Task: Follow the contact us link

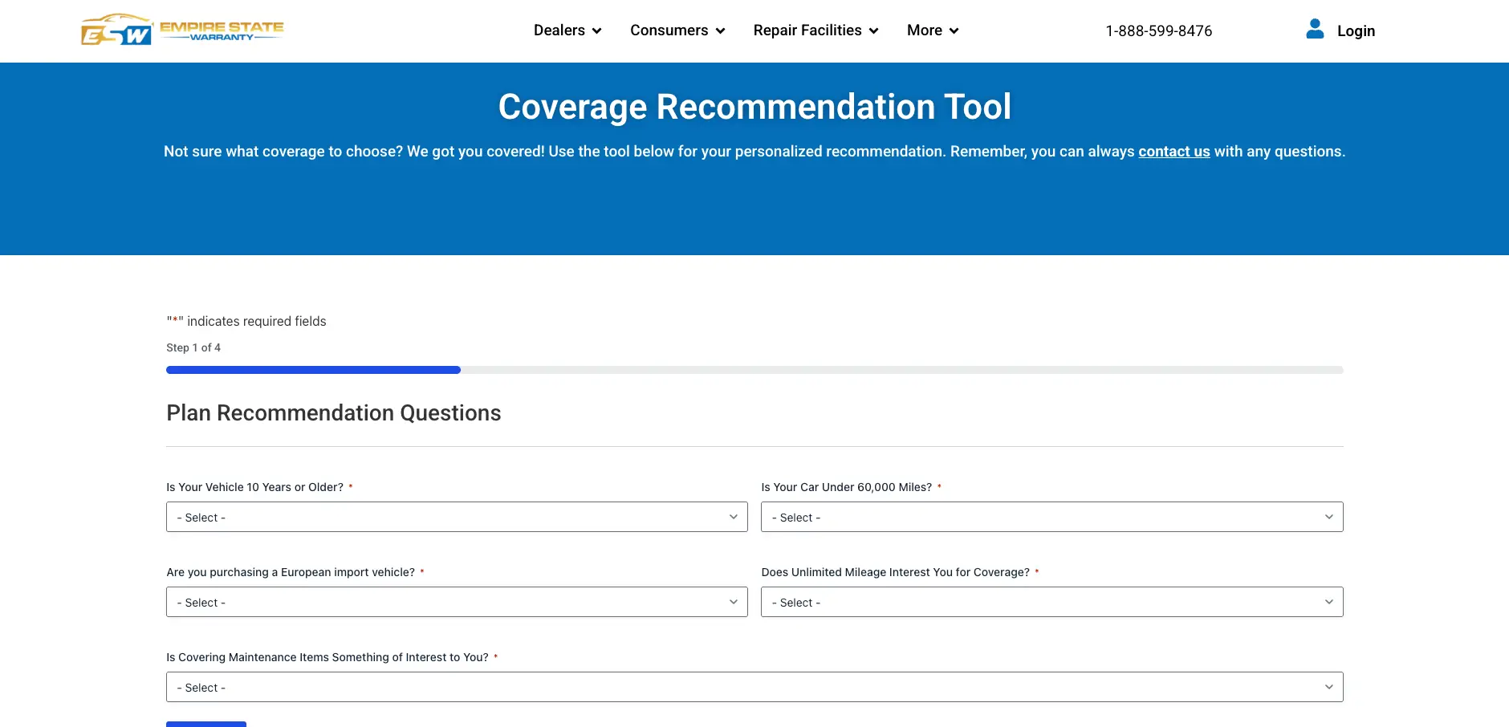Action: pos(1173,151)
